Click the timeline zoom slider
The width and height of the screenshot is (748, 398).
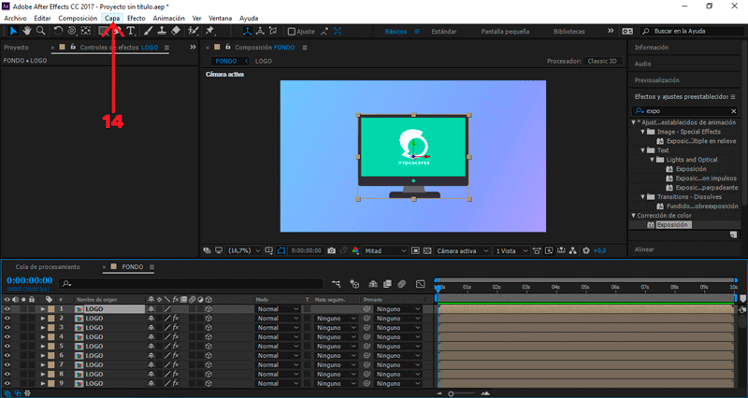453,393
